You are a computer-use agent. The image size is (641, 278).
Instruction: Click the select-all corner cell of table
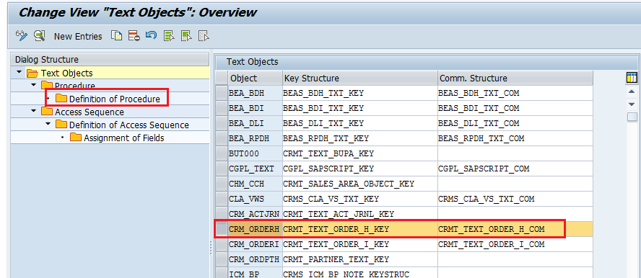pyautogui.click(x=222, y=78)
